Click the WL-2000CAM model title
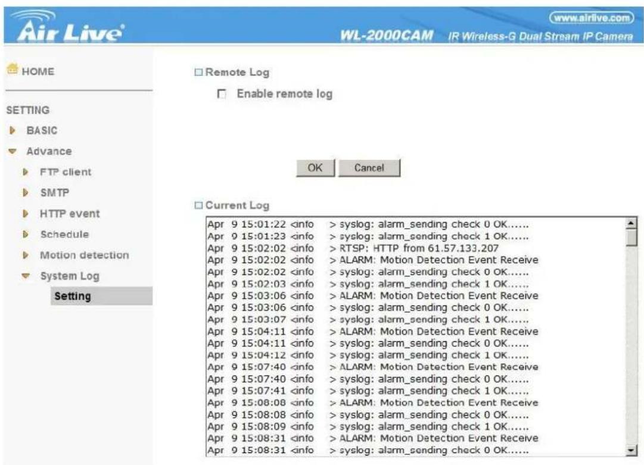The image size is (644, 465). [x=387, y=36]
